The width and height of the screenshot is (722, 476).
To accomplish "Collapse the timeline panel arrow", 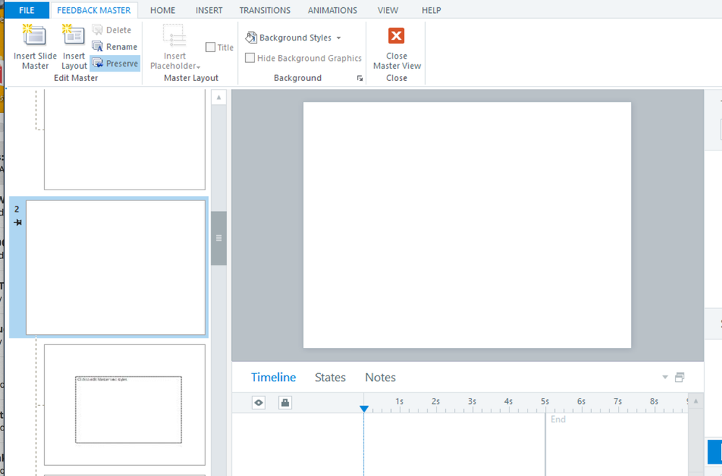I will coord(665,378).
